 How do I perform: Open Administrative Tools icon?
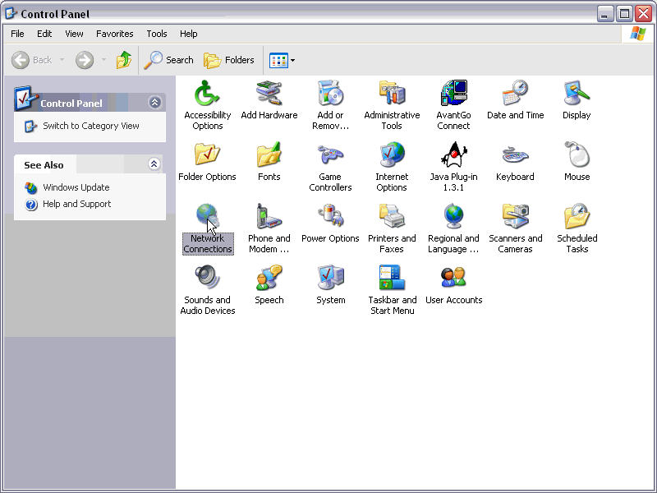(392, 93)
